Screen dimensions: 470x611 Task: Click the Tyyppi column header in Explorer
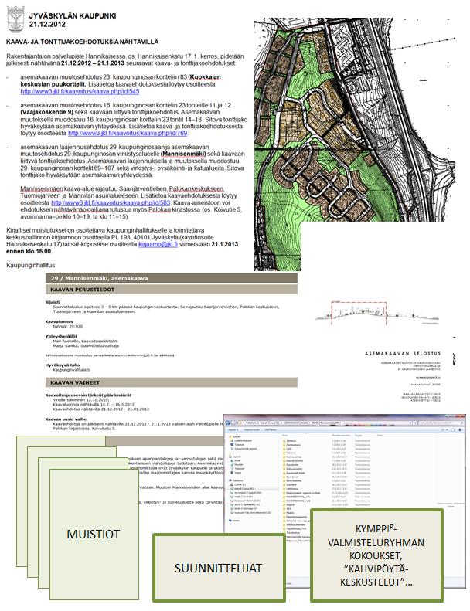[x=359, y=435]
